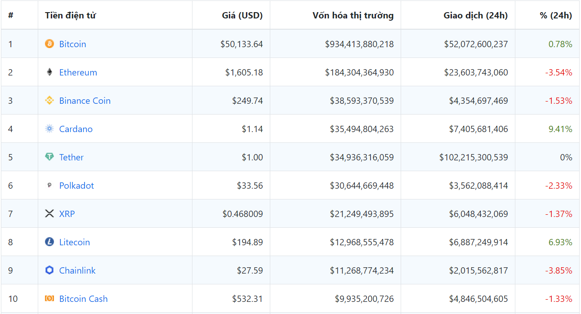
Task: Click Polkadot's -2.33% change value
Action: [559, 186]
